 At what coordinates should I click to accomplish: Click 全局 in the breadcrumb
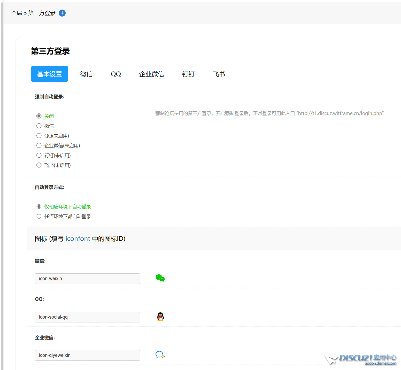[17, 13]
